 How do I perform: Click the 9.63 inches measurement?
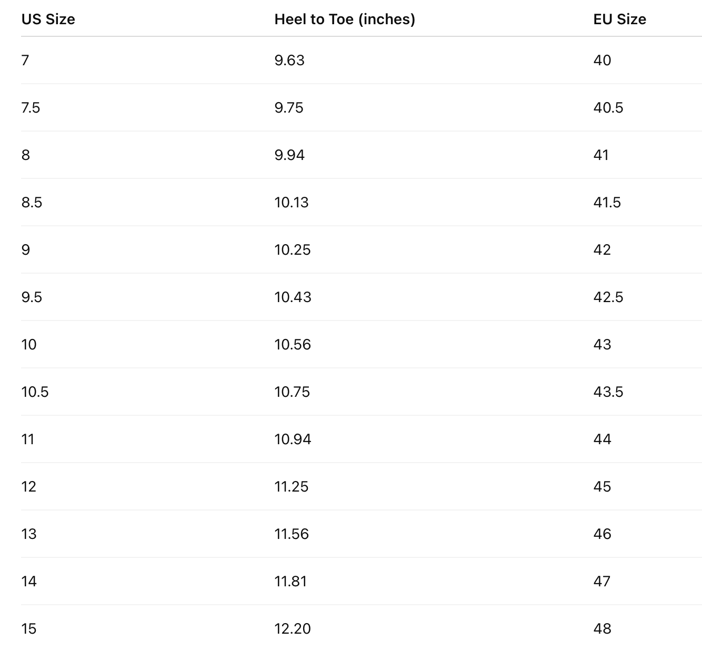tap(289, 61)
